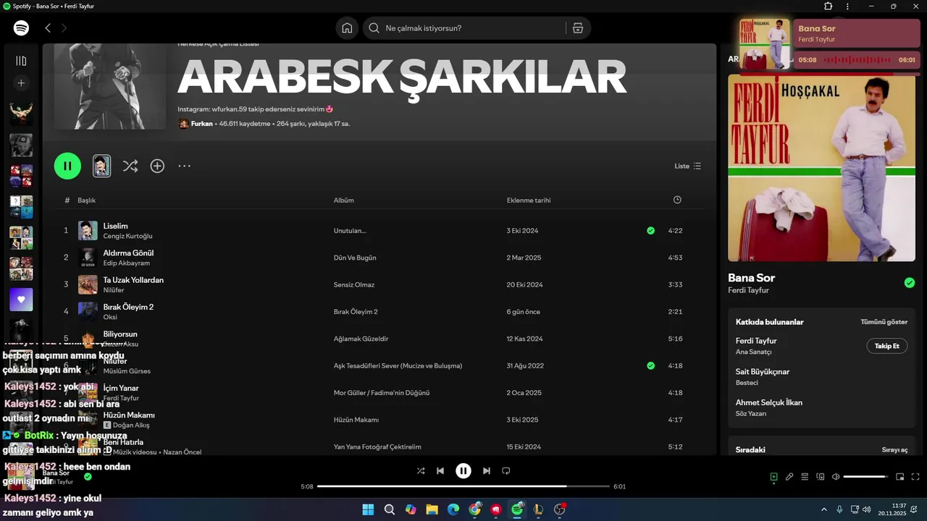Follow Ferdi Tayfur with Takip Et

(886, 346)
